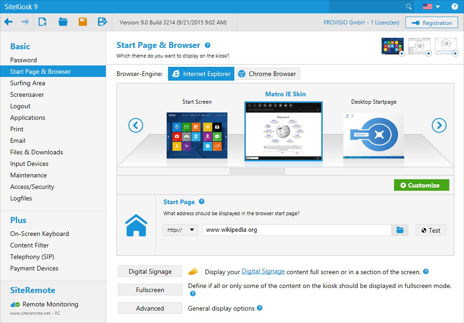Go to Content Filter settings

[29, 245]
